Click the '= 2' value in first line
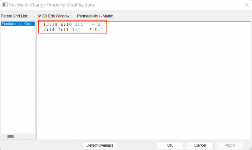This screenshot has width=252, height=150. pyautogui.click(x=96, y=24)
